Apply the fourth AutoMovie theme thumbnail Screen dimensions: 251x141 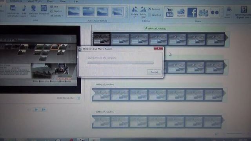click(x=117, y=11)
